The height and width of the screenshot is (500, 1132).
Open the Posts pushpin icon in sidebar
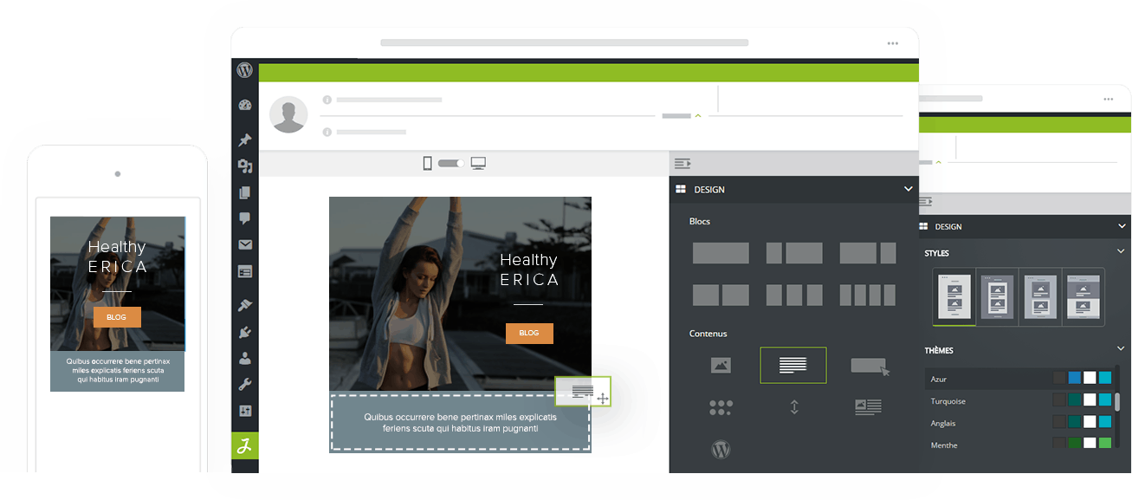point(245,140)
